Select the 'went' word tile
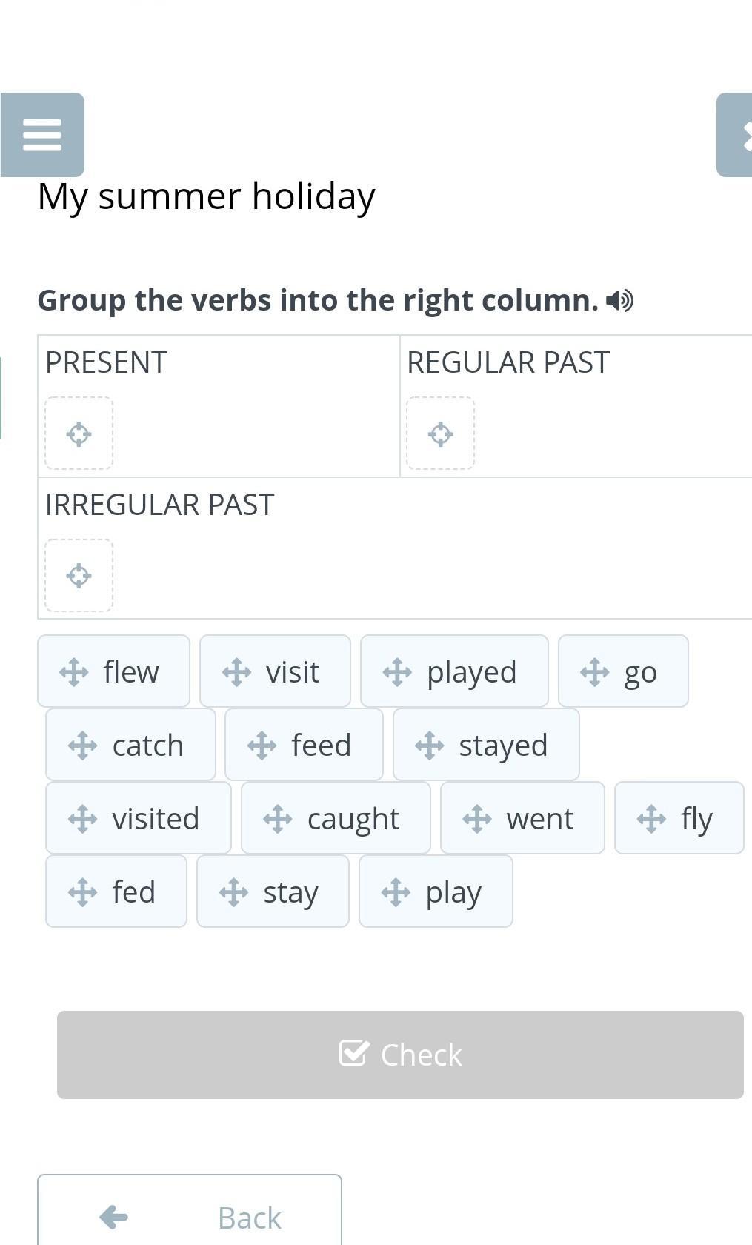The width and height of the screenshot is (752, 1245). pyautogui.click(x=522, y=818)
